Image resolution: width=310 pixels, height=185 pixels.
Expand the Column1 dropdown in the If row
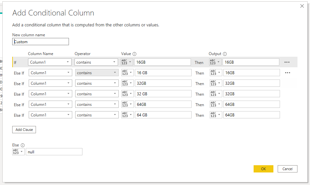(x=49, y=62)
